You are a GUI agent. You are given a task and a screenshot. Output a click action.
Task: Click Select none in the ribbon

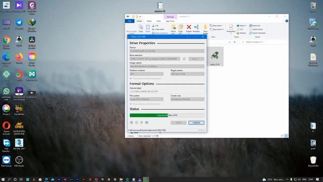tap(256, 29)
